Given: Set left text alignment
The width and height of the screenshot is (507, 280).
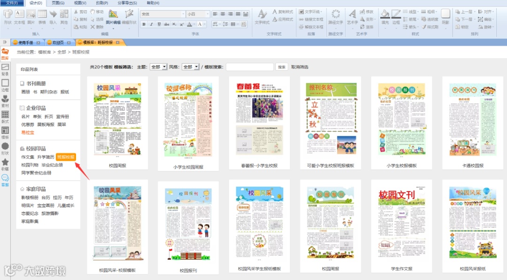Looking at the screenshot, I should tap(215, 14).
